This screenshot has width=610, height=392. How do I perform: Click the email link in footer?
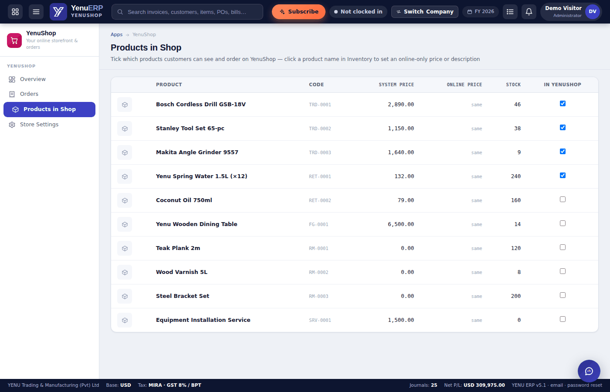556,385
